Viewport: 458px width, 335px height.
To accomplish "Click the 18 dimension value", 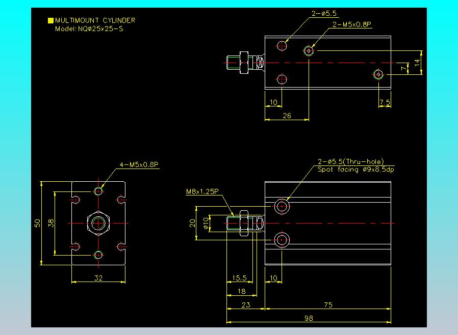I will pyautogui.click(x=242, y=291).
